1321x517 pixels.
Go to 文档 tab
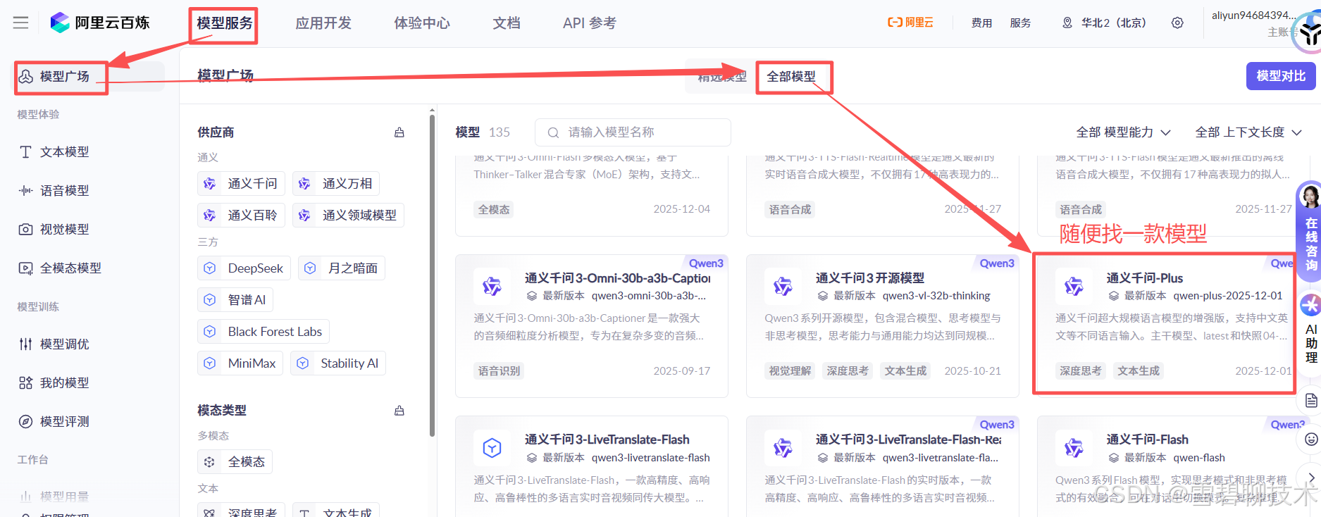(x=507, y=23)
